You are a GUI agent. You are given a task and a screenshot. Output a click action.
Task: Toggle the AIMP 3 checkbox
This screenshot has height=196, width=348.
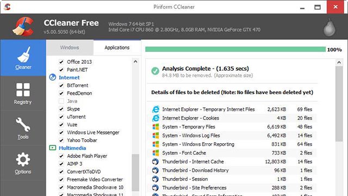click(x=61, y=164)
